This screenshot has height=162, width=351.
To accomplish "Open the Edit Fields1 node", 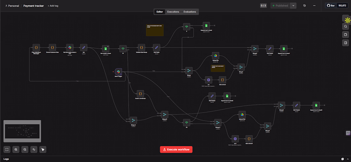I will pos(270,49).
